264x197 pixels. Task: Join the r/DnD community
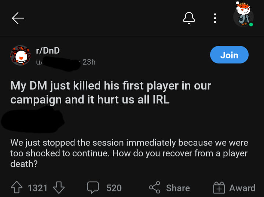pyautogui.click(x=229, y=55)
